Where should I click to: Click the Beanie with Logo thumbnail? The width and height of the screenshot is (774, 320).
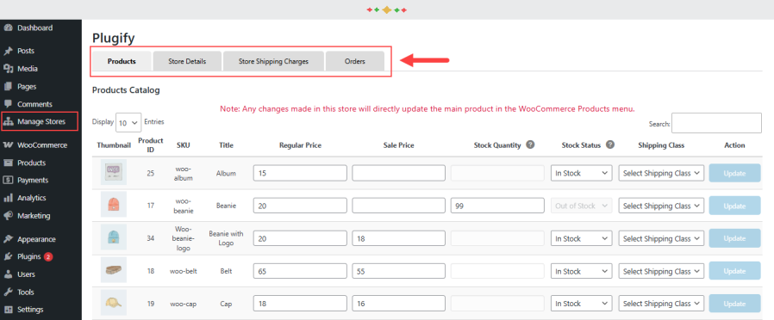click(114, 237)
